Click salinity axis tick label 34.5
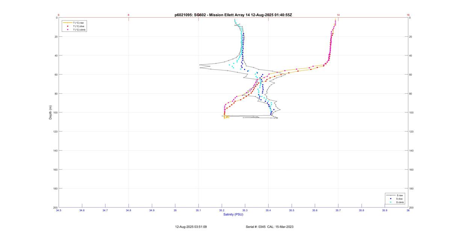 [59, 211]
